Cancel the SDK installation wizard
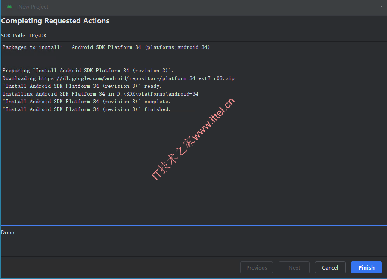Viewport: 387px width, 279px height. point(330,267)
